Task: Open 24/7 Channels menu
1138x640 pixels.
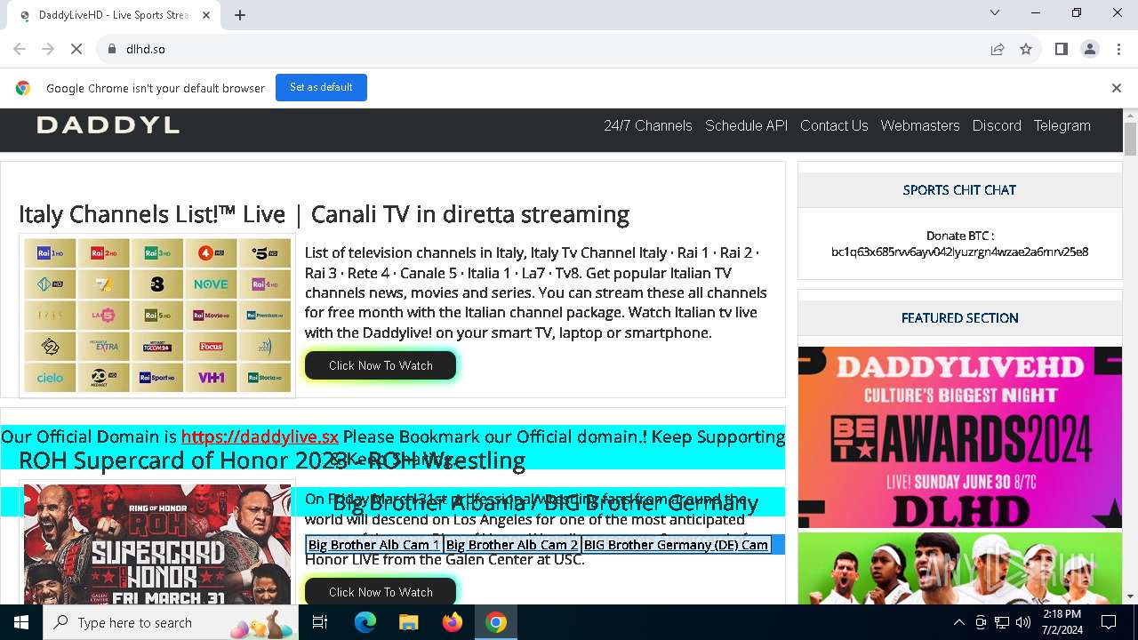Action: (x=648, y=125)
